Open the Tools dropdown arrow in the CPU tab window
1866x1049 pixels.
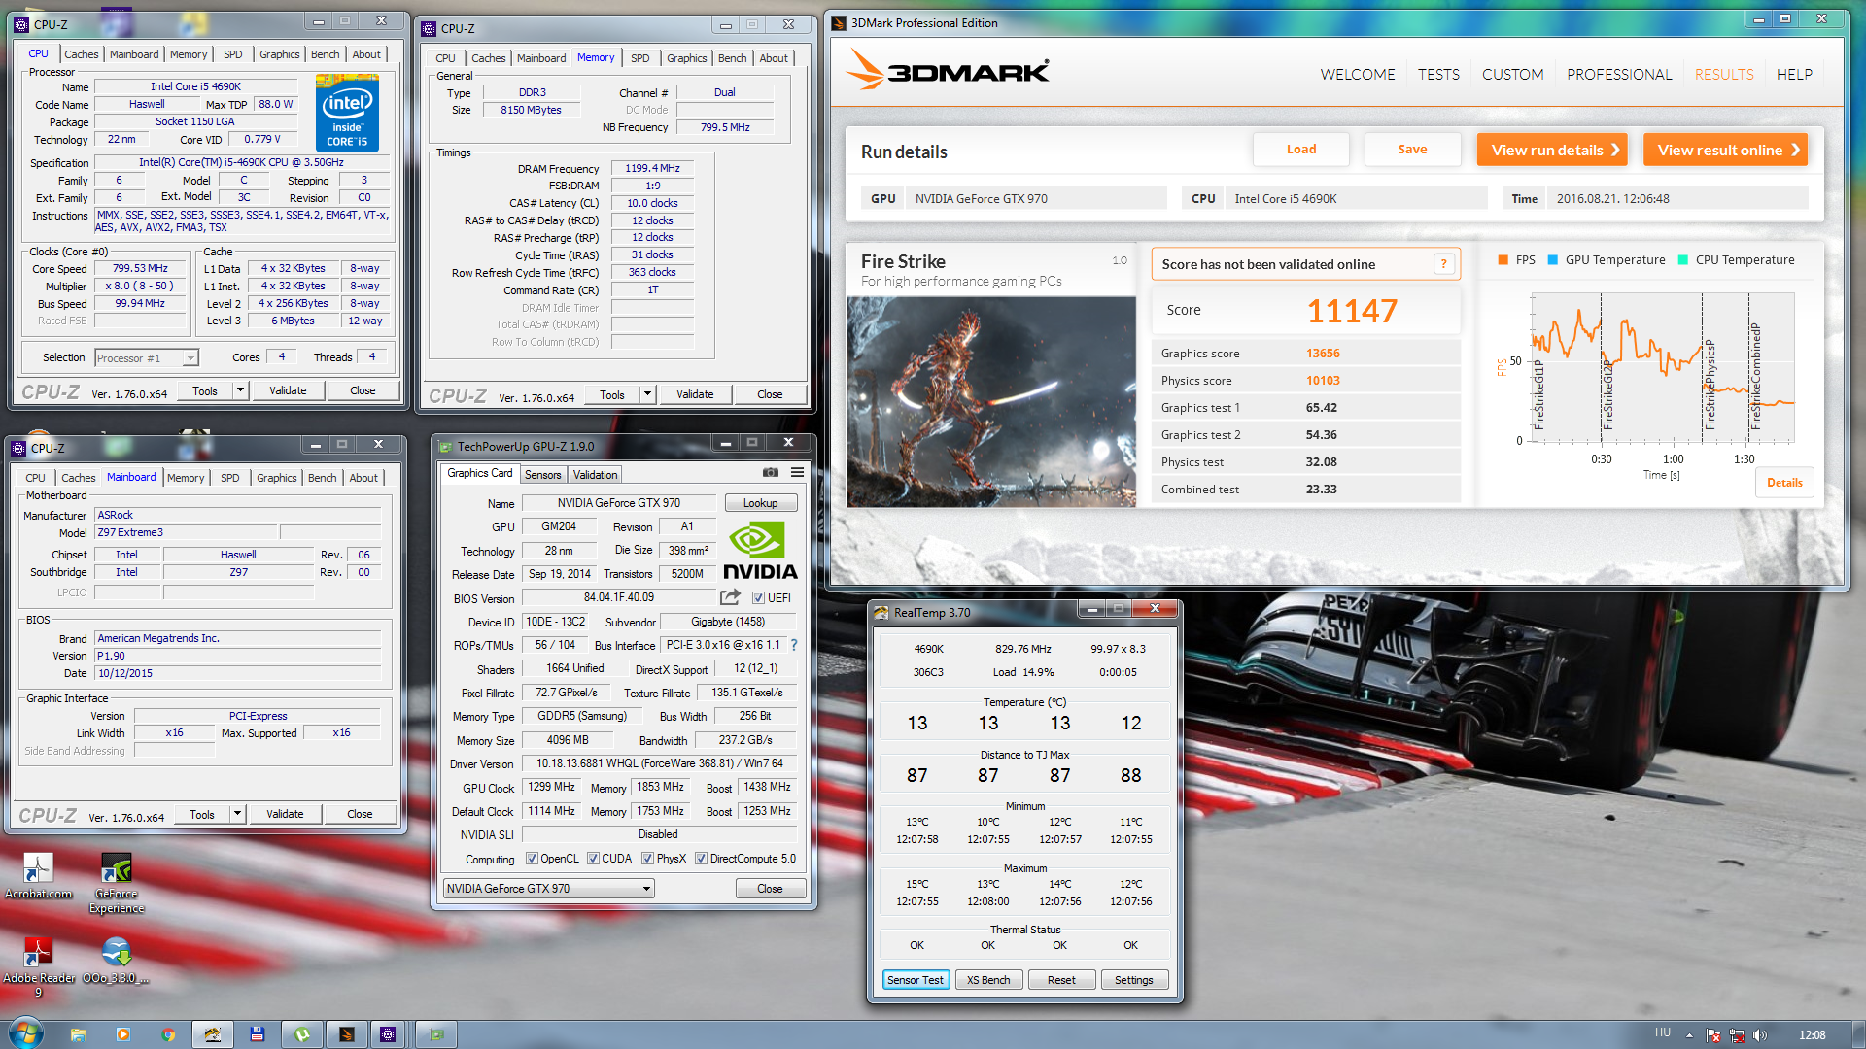coord(240,390)
